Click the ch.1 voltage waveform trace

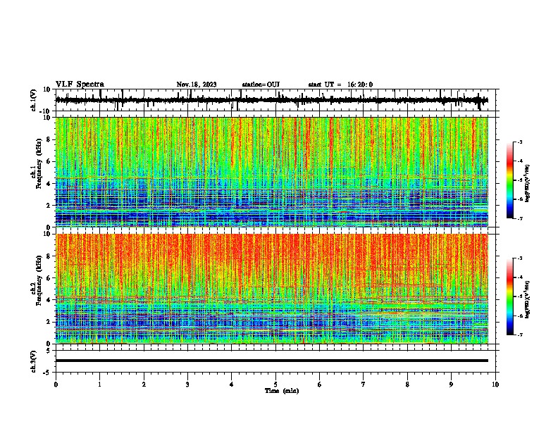pos(271,100)
